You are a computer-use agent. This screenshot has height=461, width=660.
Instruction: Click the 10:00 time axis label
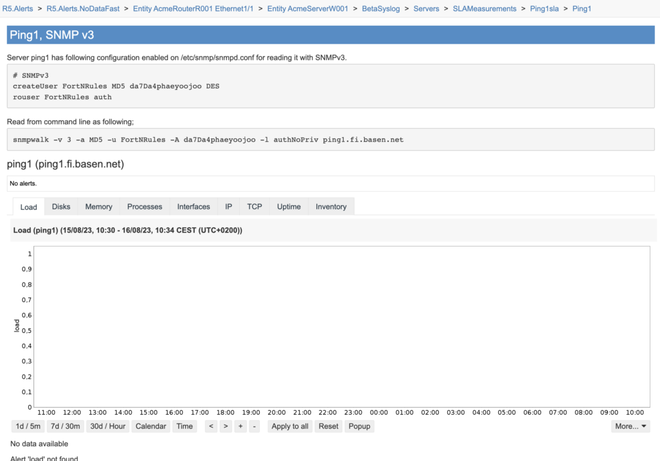pos(635,413)
